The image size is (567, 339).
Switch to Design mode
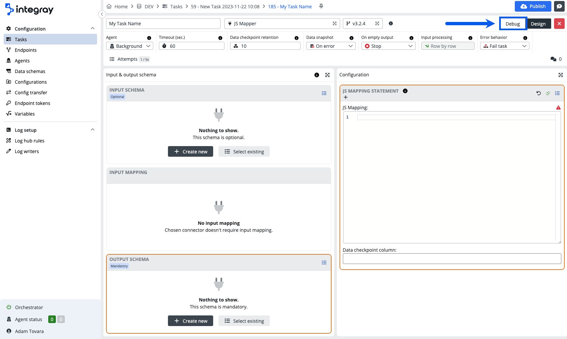[538, 24]
